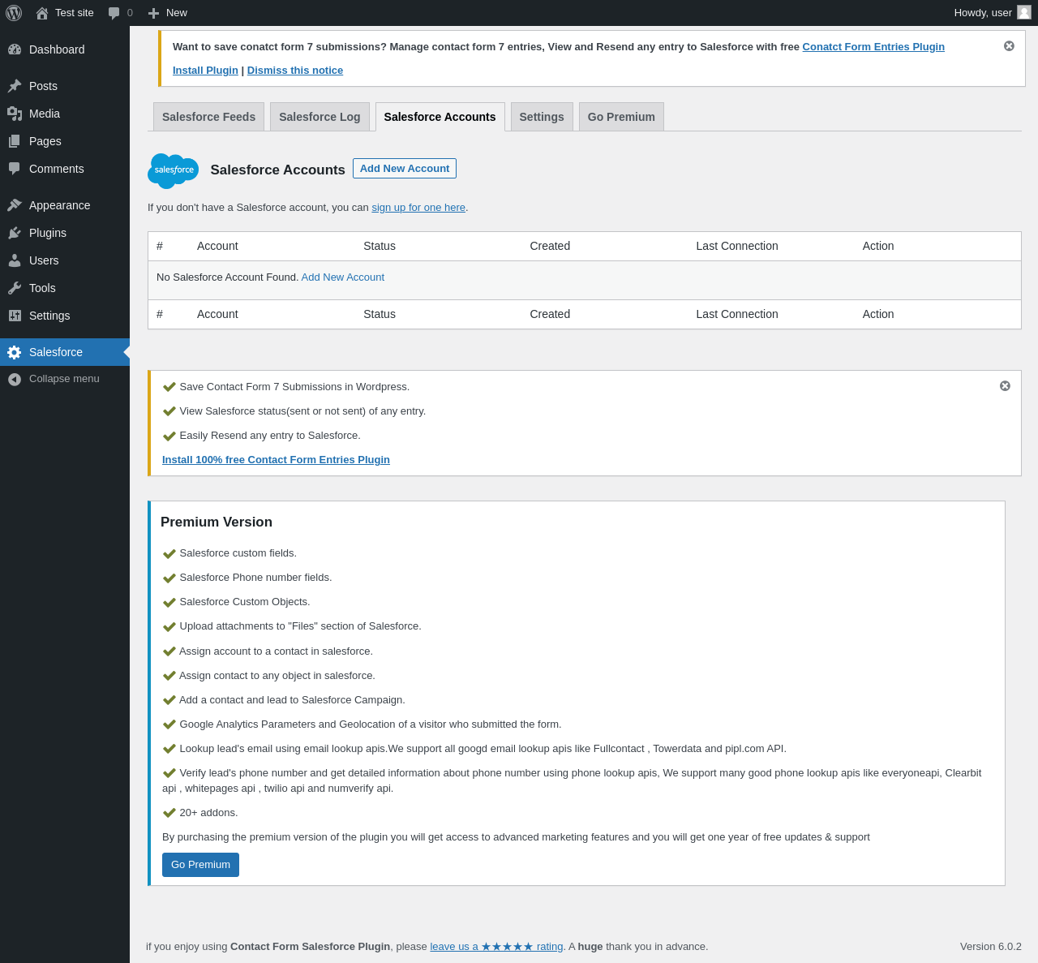This screenshot has height=963, width=1038.
Task: Close the Contact Form Entries promo box
Action: [x=1005, y=386]
